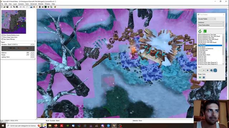Open Firefox from the taskbar
The image size is (229, 128).
click(56, 126)
